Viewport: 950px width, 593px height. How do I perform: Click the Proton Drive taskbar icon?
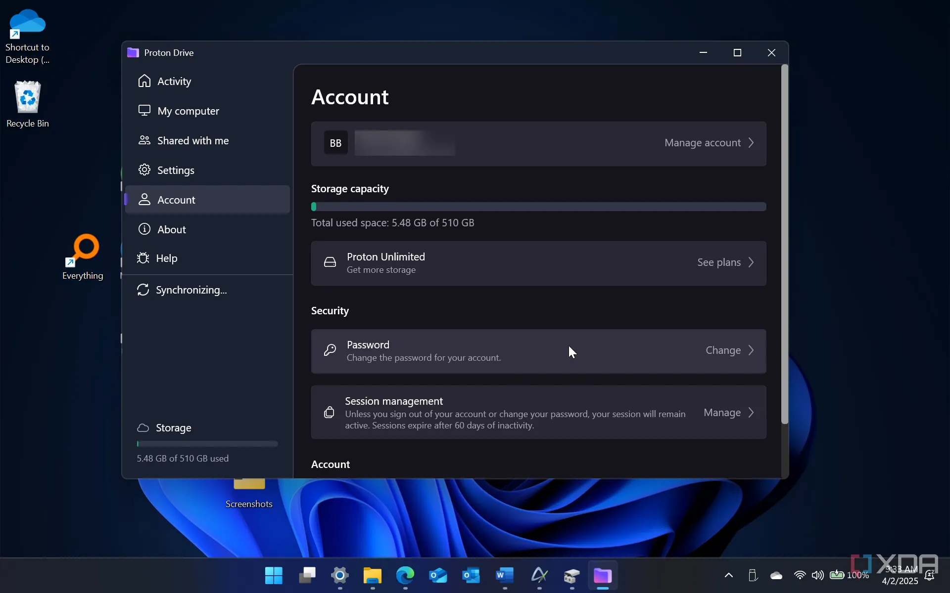(x=603, y=576)
